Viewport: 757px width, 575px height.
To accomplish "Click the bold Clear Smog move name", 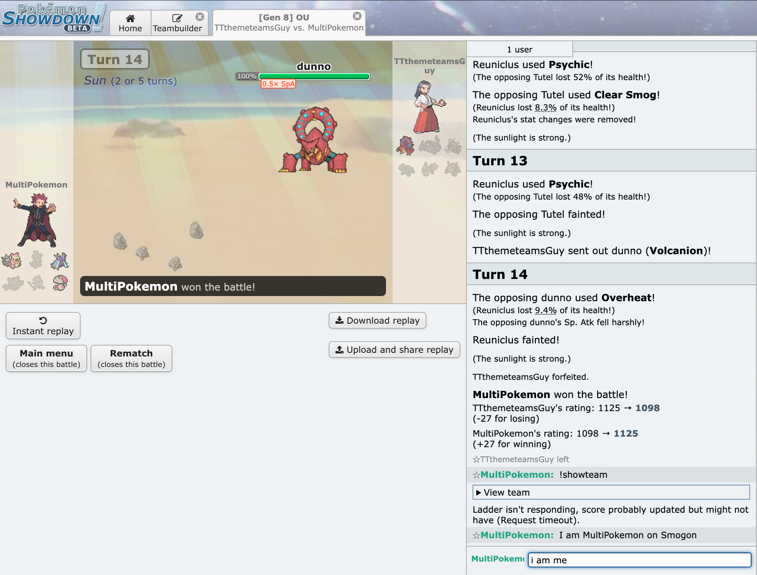I will pyautogui.click(x=625, y=95).
